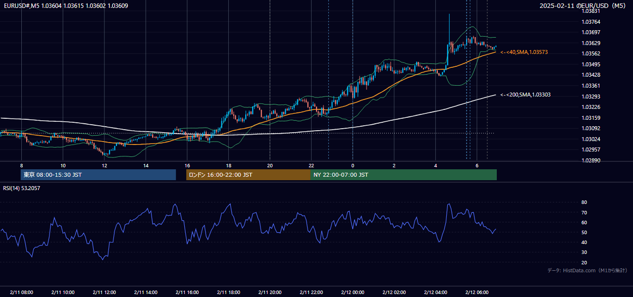Image resolution: width=633 pixels, height=297 pixels.
Task: Click the bottom time label 2/12 06:00
Action: pyautogui.click(x=477, y=293)
